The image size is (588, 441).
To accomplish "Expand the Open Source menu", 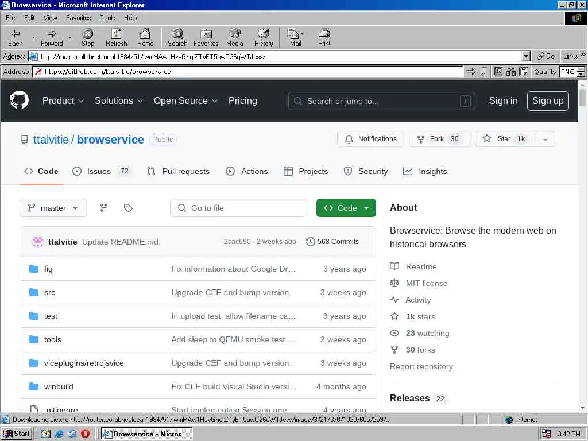I will click(x=185, y=100).
